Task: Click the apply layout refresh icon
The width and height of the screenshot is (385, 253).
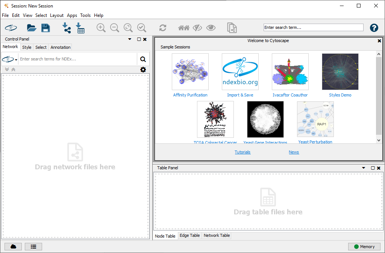Action: [162, 28]
